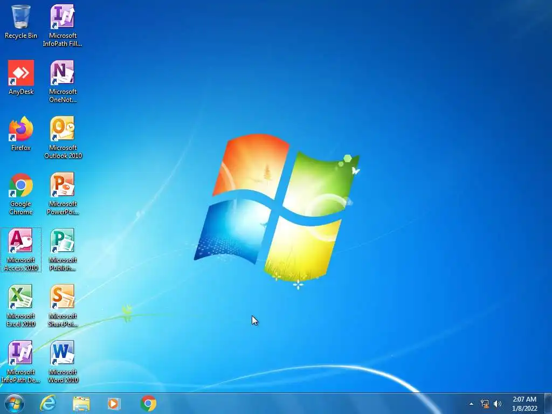Image resolution: width=552 pixels, height=414 pixels.
Task: Click the Show desktop button
Action: tap(548, 404)
